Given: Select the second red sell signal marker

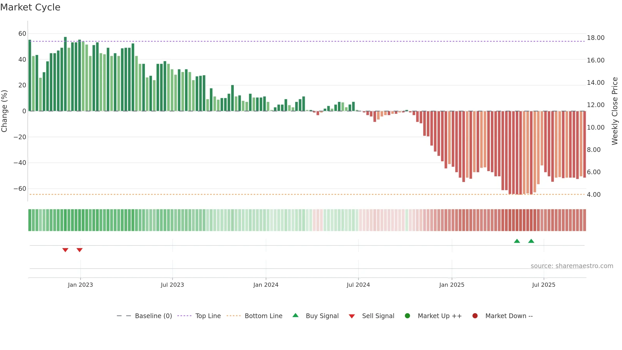Looking at the screenshot, I should point(80,250).
